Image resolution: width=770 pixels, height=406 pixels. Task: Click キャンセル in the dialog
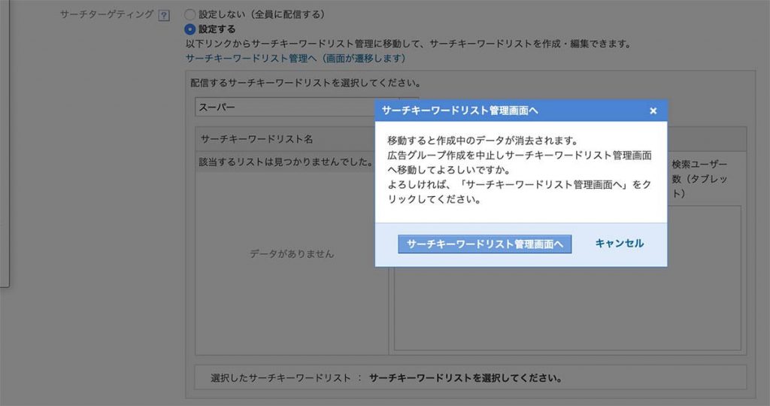point(620,244)
